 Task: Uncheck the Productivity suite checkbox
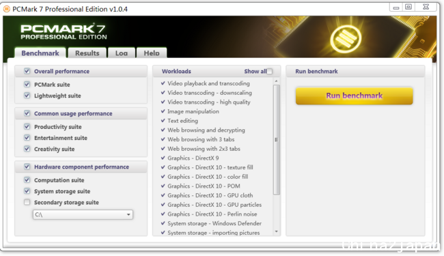27,126
